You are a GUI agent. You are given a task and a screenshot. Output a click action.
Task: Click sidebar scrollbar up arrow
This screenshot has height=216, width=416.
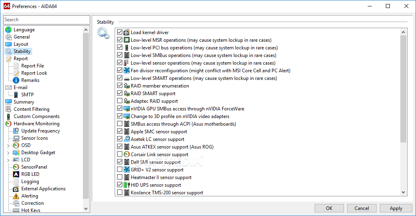(x=86, y=30)
